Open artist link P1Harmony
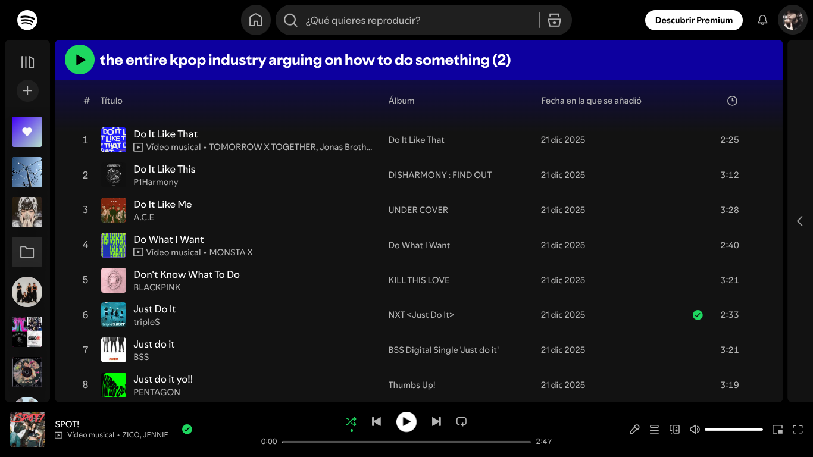 [156, 182]
